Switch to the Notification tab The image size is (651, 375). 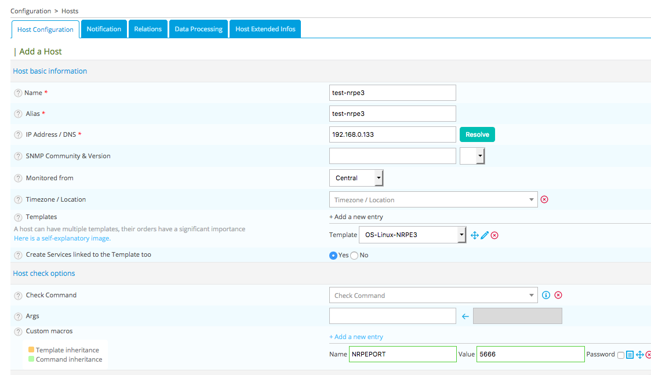[104, 29]
